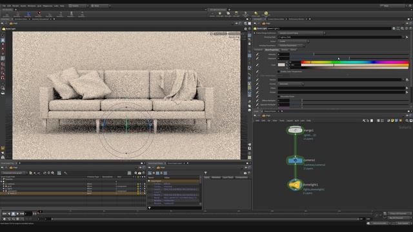This screenshot has height=232, width=413.
Task: Click the blue shelf tool icon on the left shelf
Action: point(28,14)
